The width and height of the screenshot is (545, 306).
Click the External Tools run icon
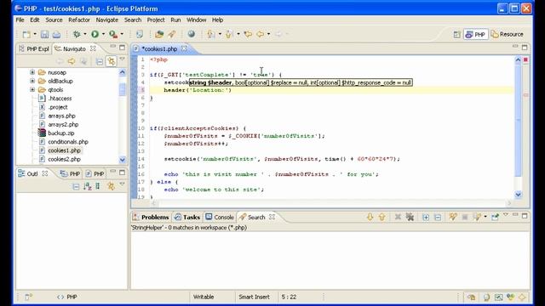(113, 34)
